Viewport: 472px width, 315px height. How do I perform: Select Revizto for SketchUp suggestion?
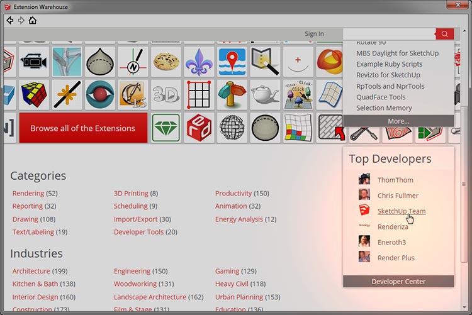[x=388, y=75]
